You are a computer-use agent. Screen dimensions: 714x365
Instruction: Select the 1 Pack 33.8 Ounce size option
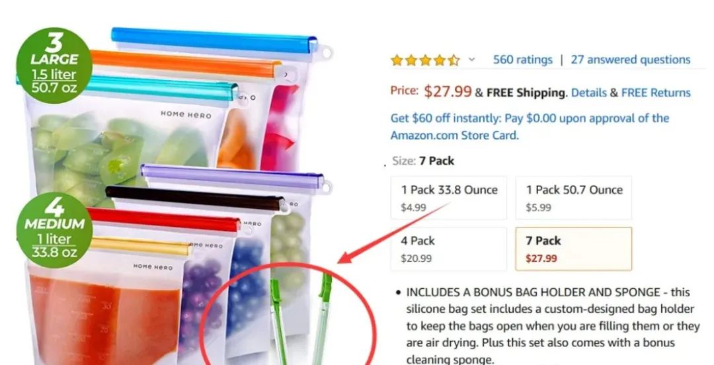click(x=448, y=198)
